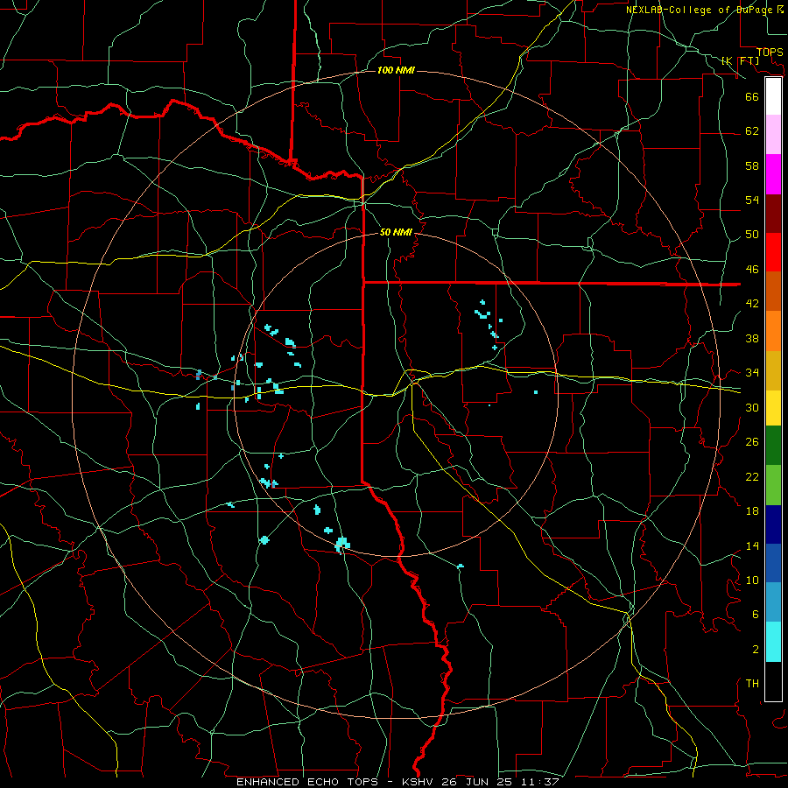Pick the 38 scale label
788x788 pixels.
click(752, 338)
